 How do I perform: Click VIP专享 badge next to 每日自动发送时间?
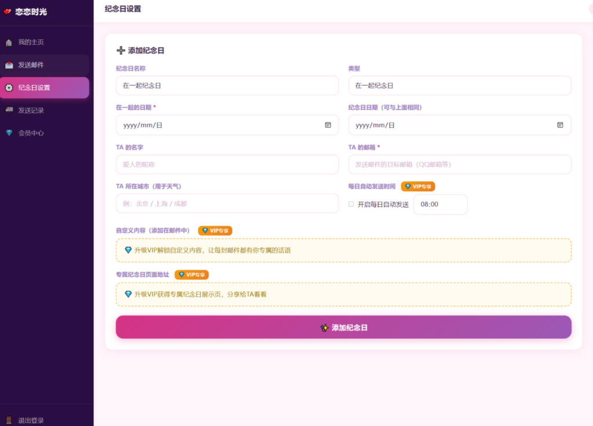point(418,186)
